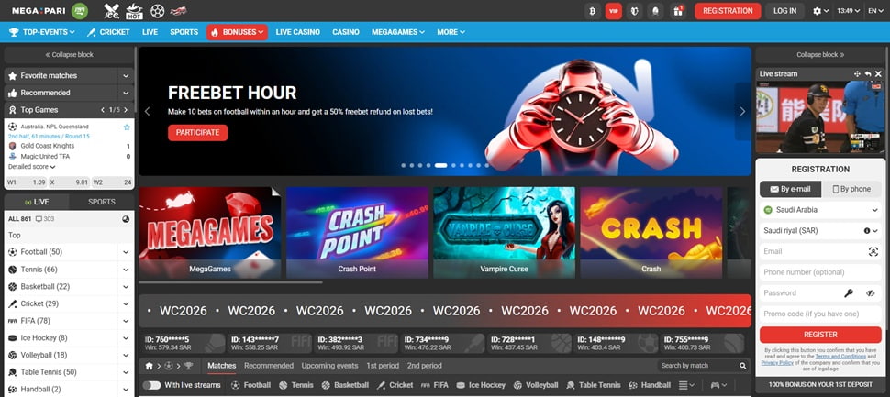Toggle With live streams switch

click(151, 385)
